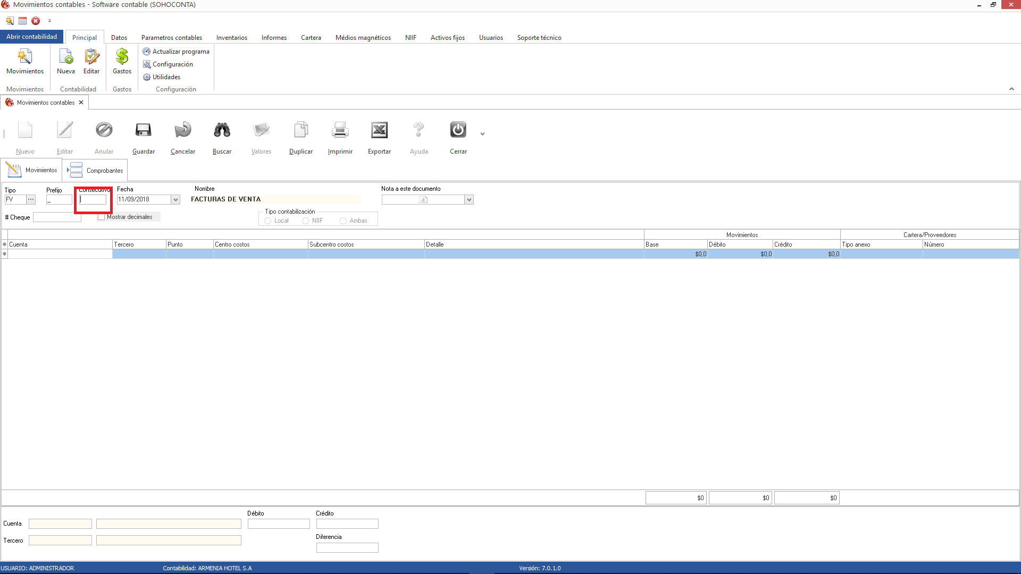The width and height of the screenshot is (1021, 574).
Task: Open the Fecha date dropdown
Action: tap(175, 199)
